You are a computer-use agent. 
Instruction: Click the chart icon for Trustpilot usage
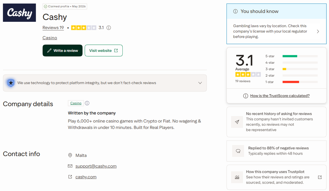click(x=237, y=178)
